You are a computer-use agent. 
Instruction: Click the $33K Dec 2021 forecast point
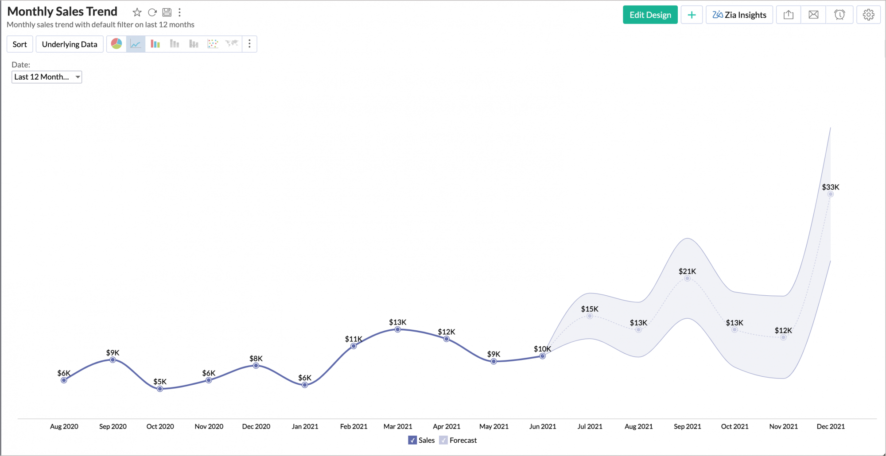coord(831,194)
